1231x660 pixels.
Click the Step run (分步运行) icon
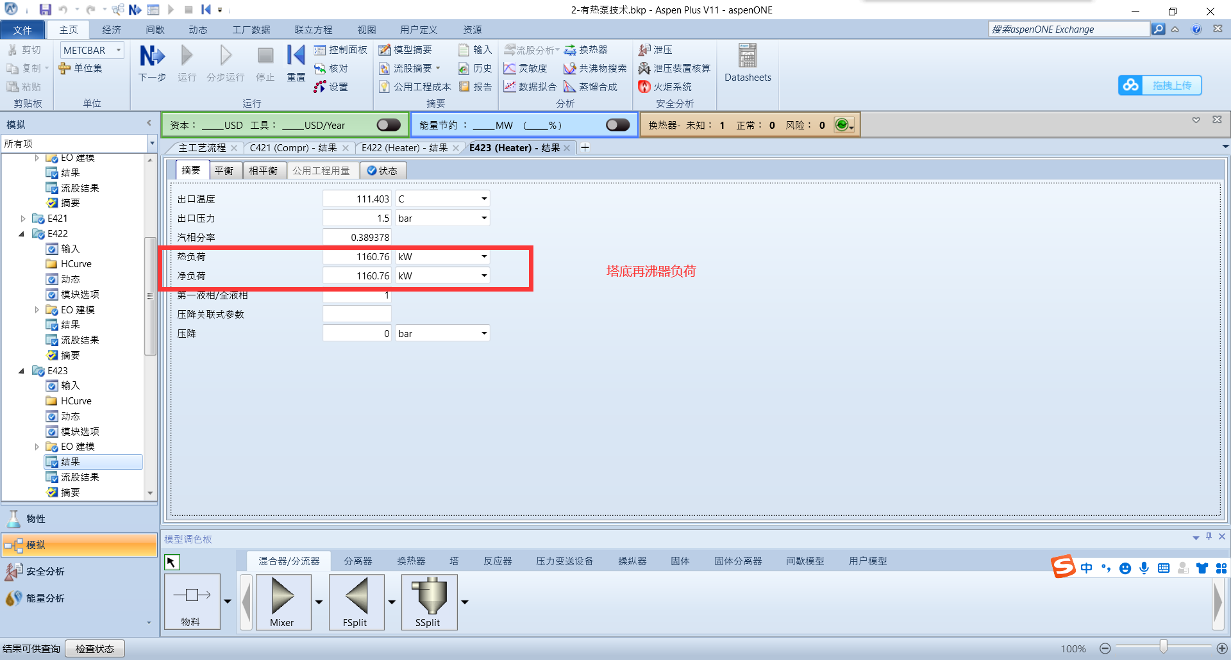[x=226, y=56]
